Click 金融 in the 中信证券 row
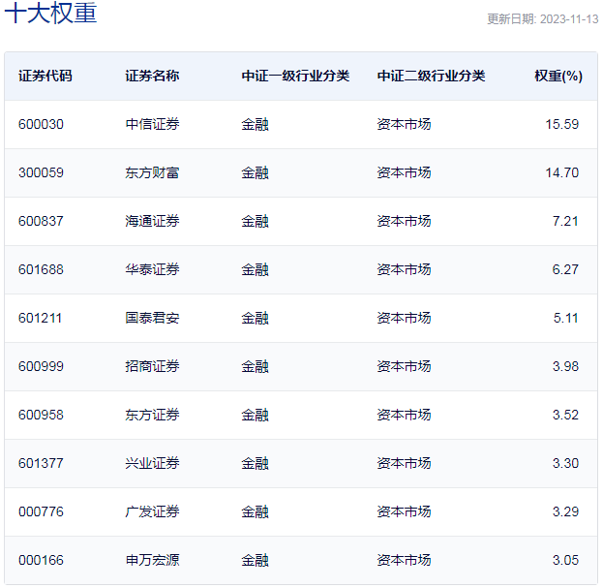The width and height of the screenshot is (603, 588). coord(255,124)
